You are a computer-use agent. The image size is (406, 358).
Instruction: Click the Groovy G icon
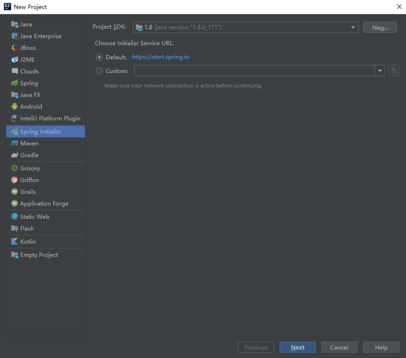coord(14,168)
